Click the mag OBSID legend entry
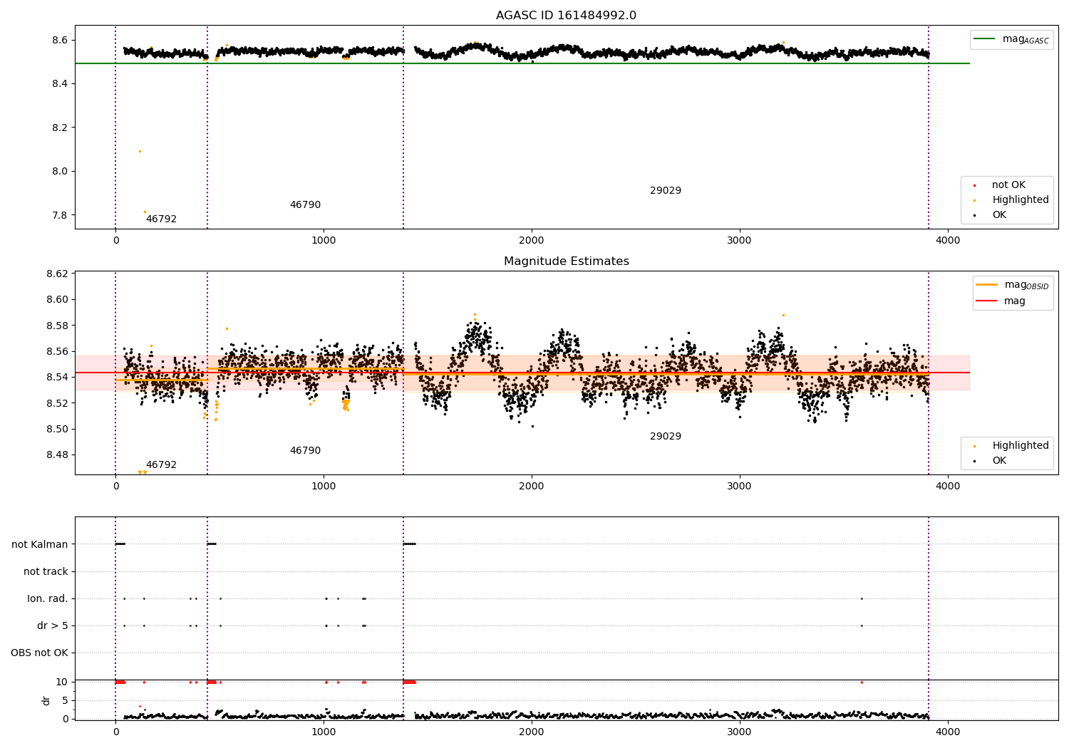 1012,285
